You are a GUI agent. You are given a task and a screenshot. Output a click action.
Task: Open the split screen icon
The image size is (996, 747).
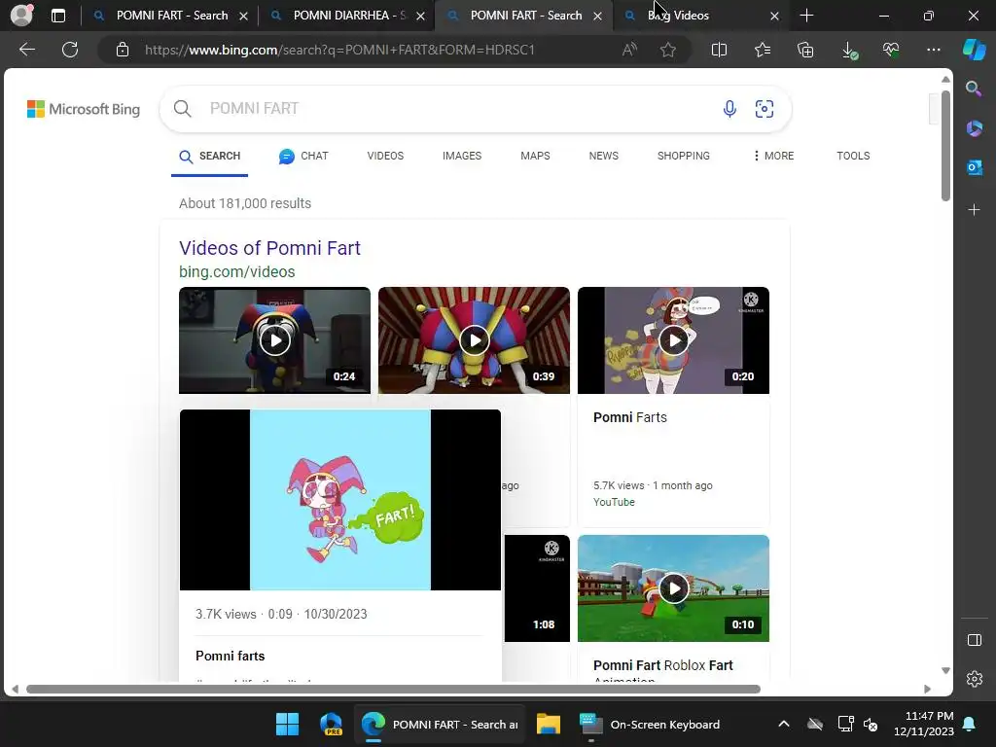pos(719,50)
